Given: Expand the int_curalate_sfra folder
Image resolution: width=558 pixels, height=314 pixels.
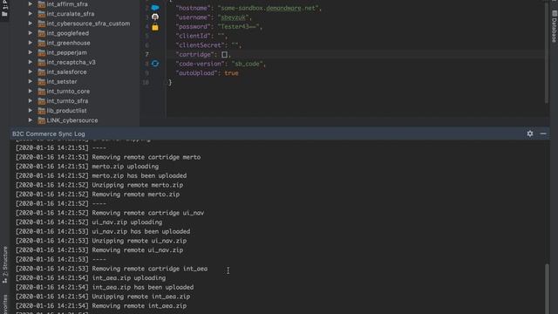Looking at the screenshot, I should coord(31,14).
